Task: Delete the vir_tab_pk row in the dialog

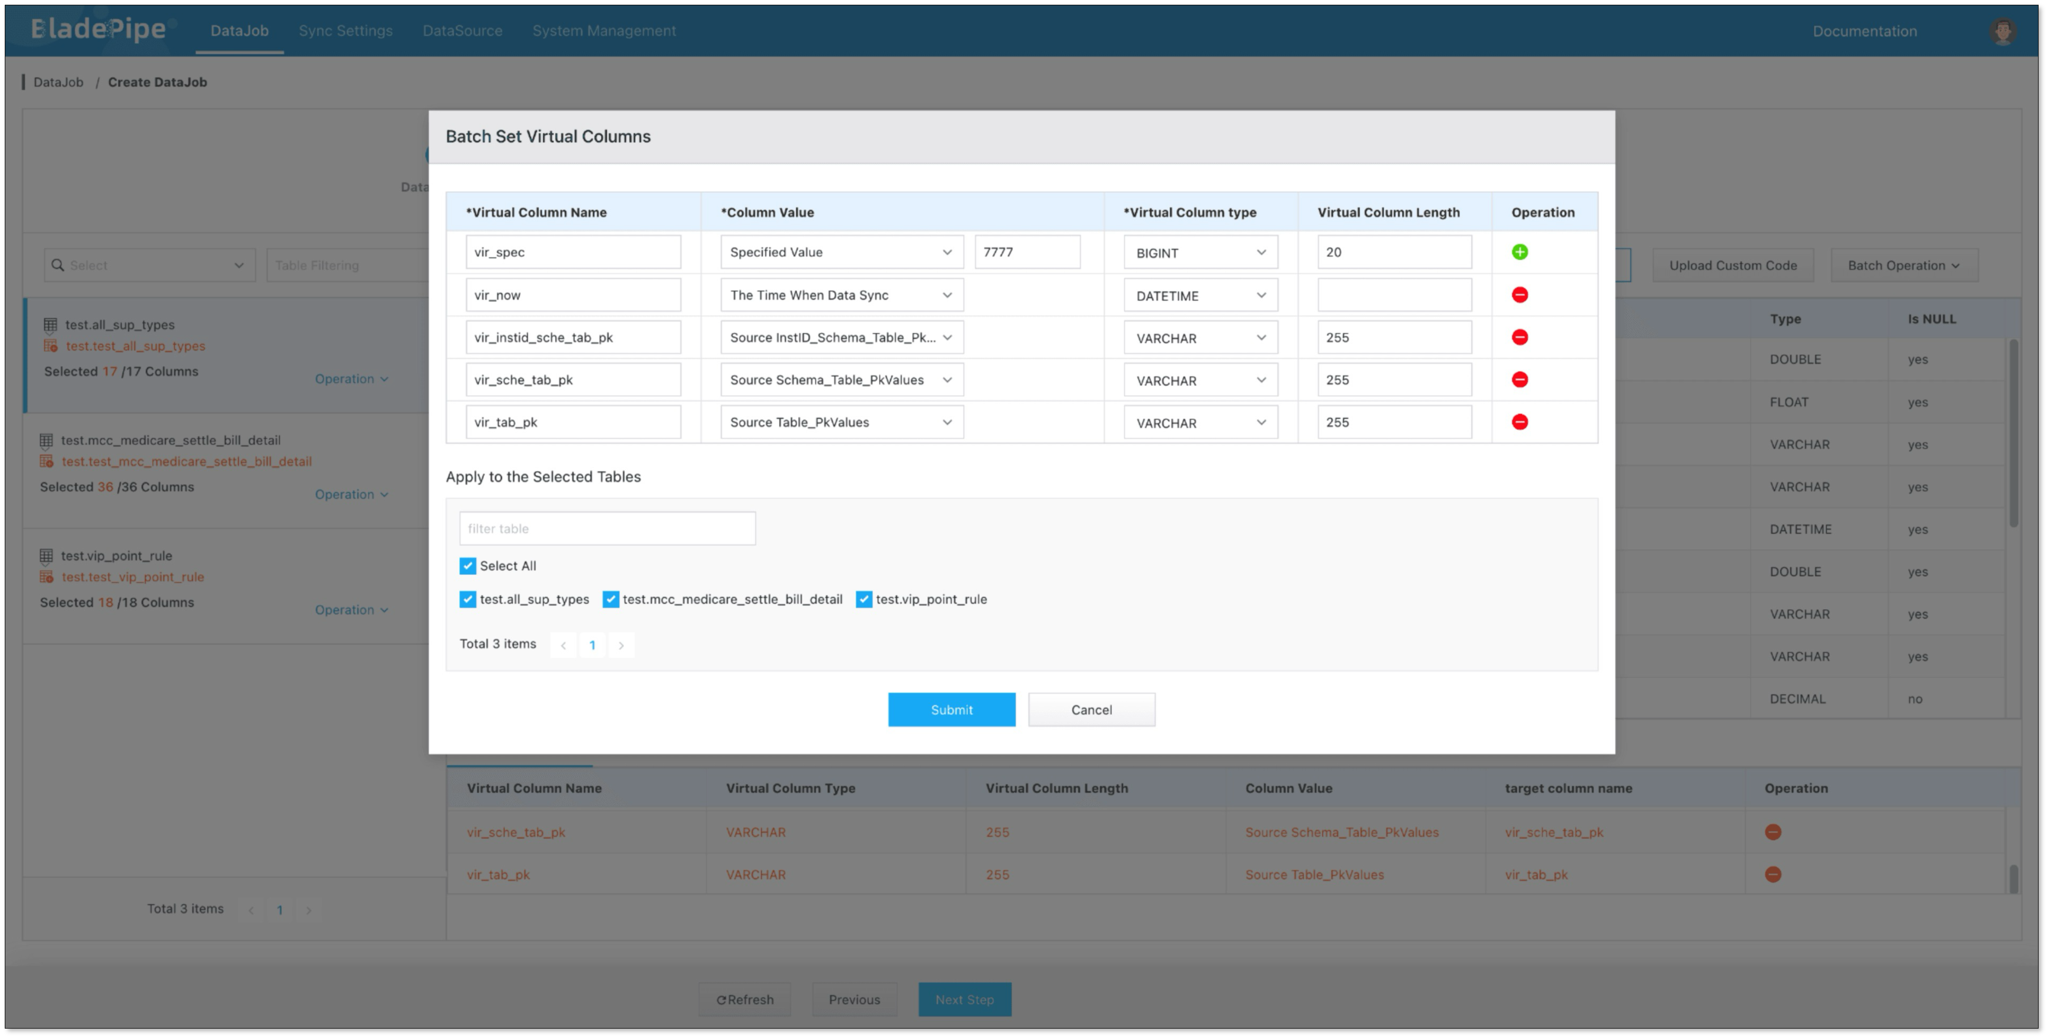Action: tap(1519, 422)
